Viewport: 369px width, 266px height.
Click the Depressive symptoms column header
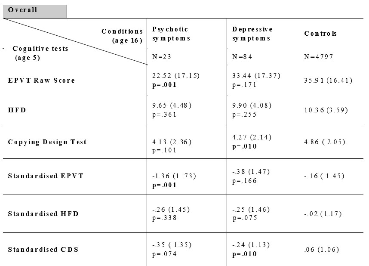pos(252,34)
